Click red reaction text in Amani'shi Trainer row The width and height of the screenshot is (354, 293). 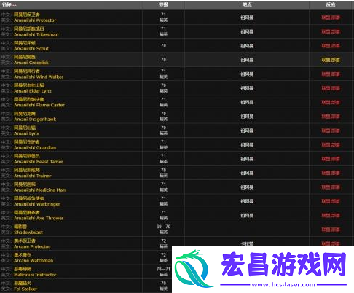coord(331,173)
